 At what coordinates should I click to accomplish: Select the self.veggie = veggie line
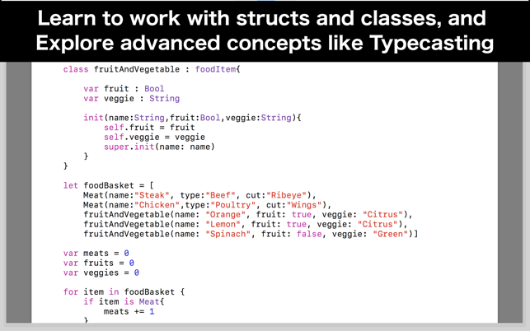[154, 138]
